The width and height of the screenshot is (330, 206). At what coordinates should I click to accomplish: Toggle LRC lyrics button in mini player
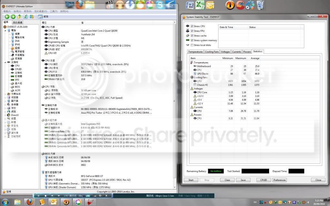(x=88, y=196)
